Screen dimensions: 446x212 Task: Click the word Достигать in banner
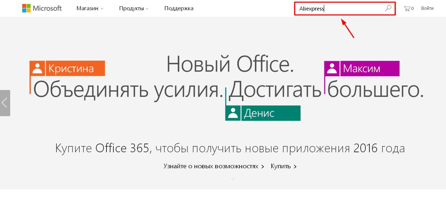(x=276, y=90)
